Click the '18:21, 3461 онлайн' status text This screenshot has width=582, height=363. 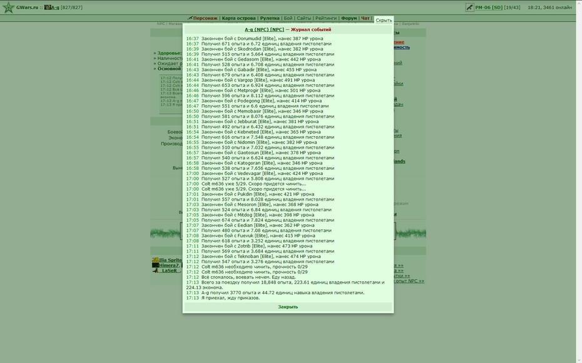click(549, 7)
